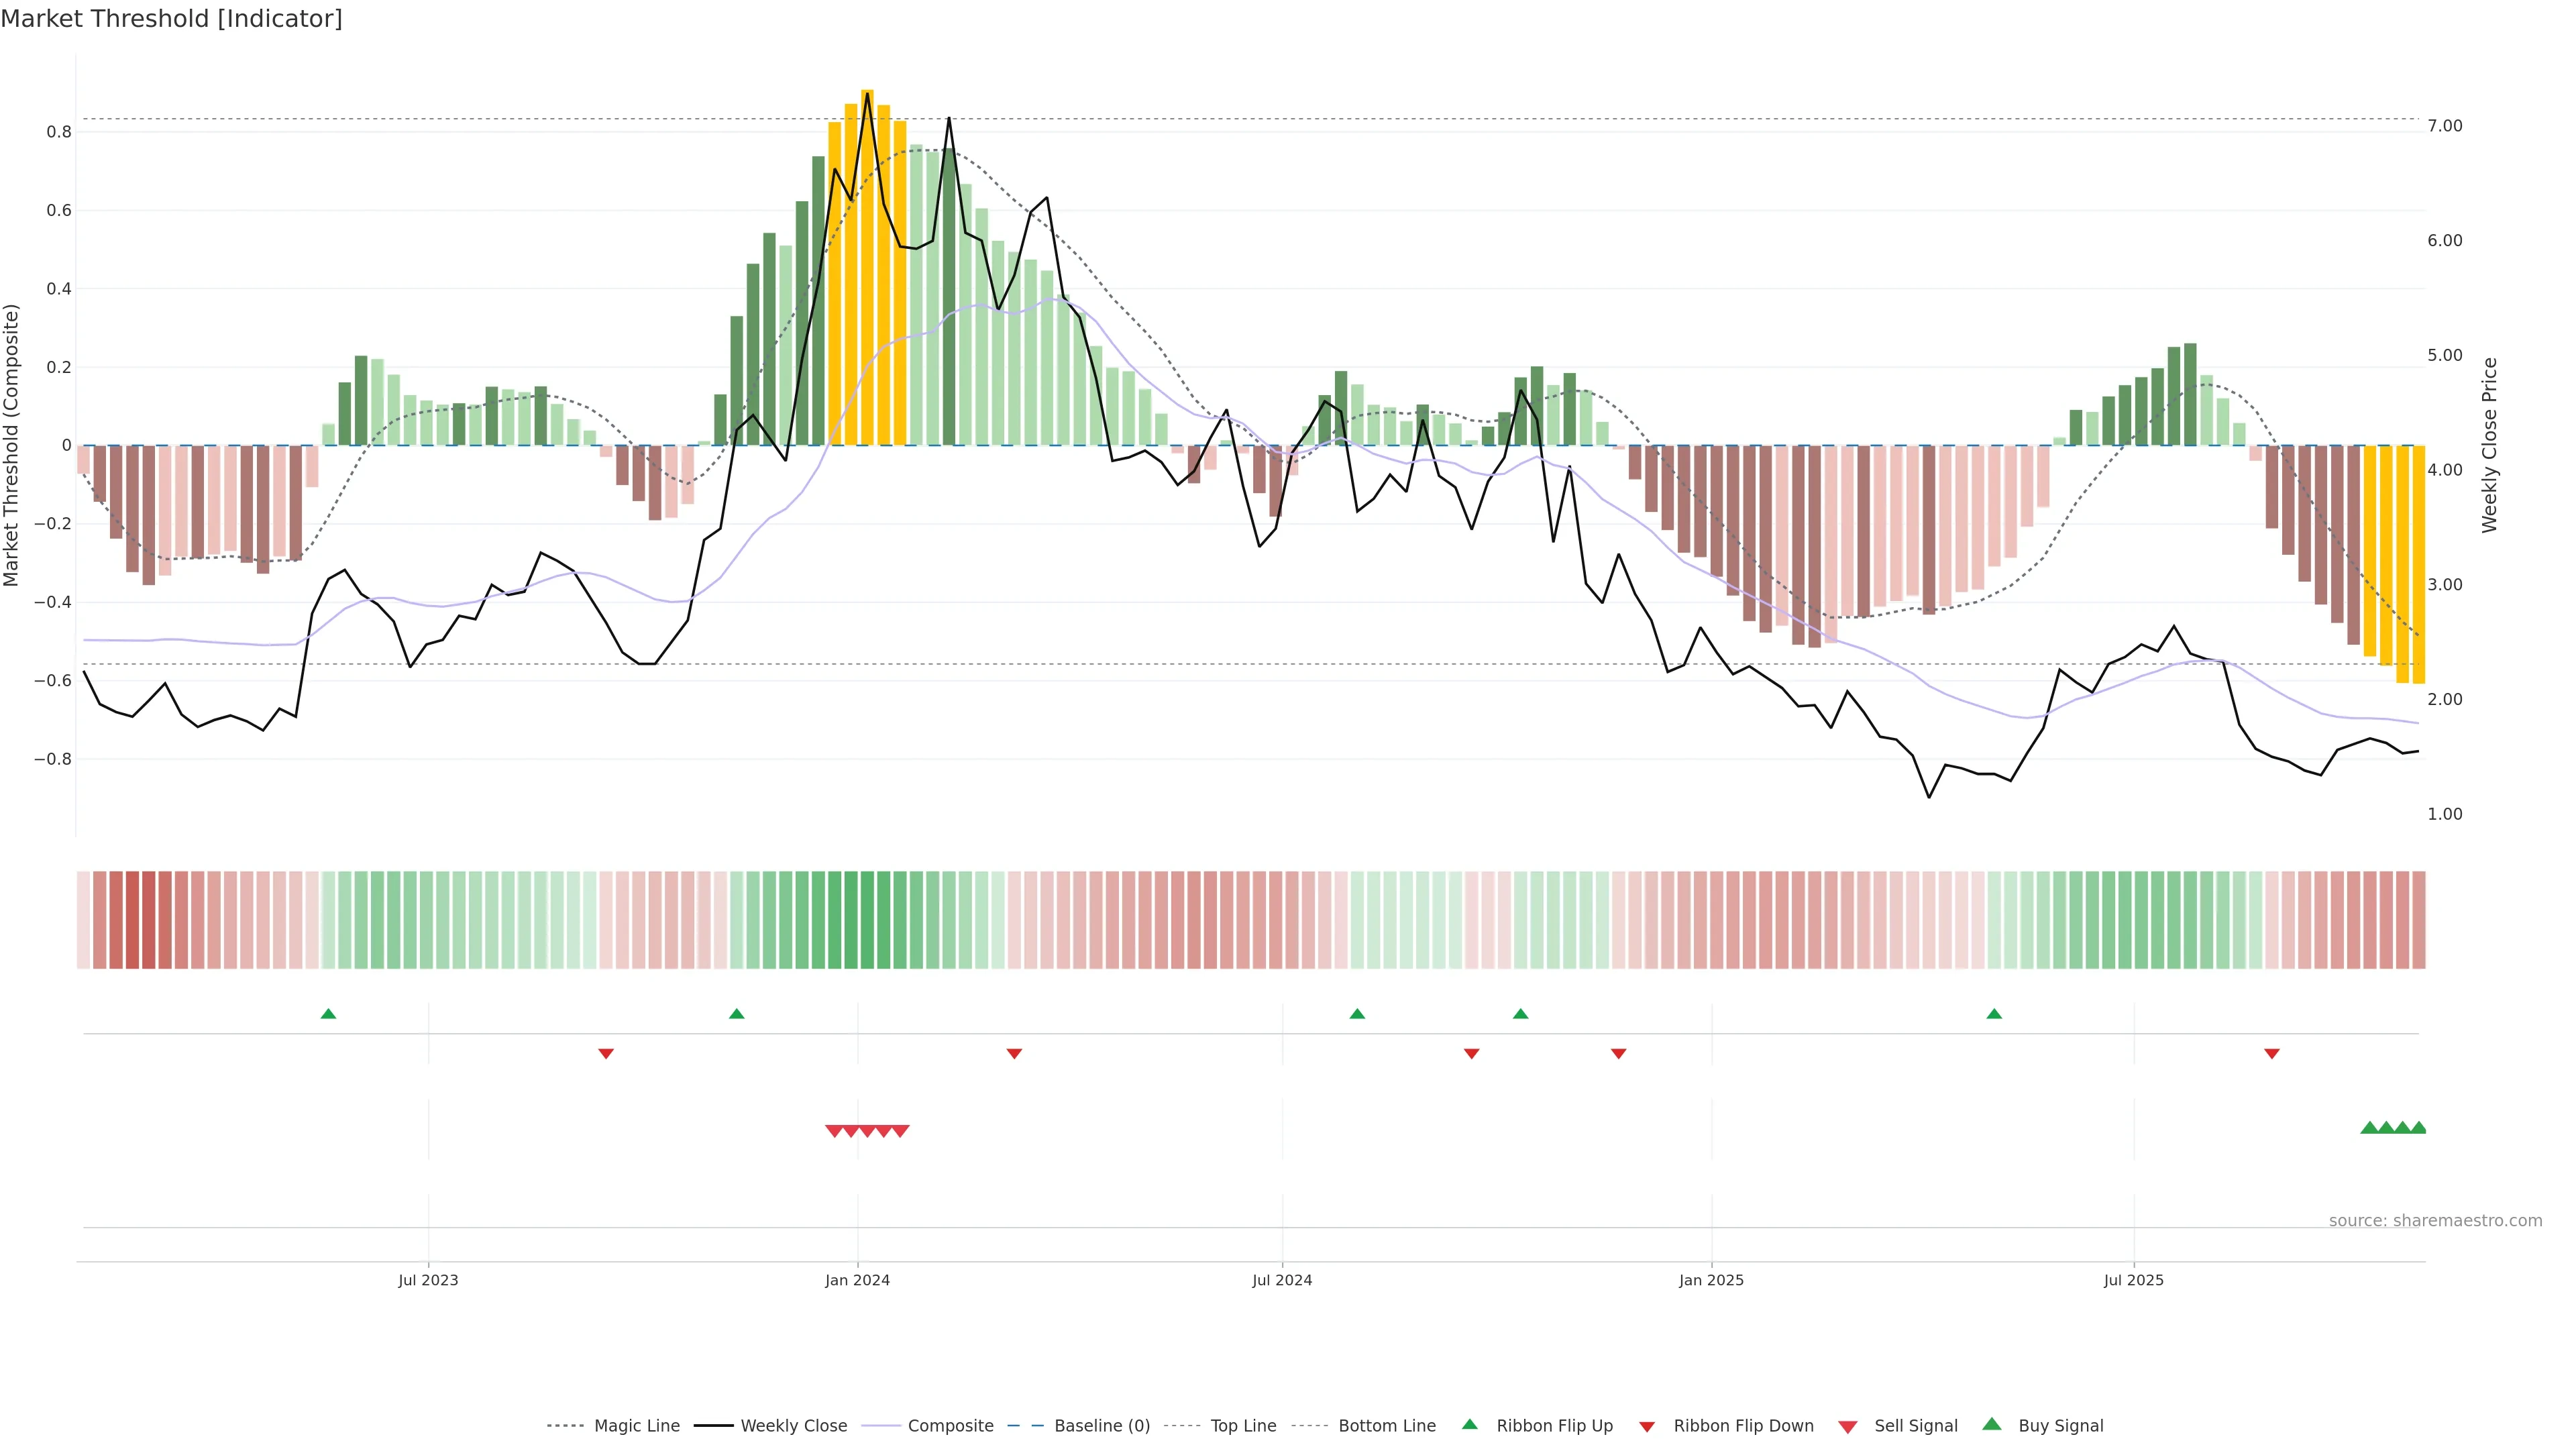
Task: Toggle Baseline (0) legend item
Action: (1101, 1426)
